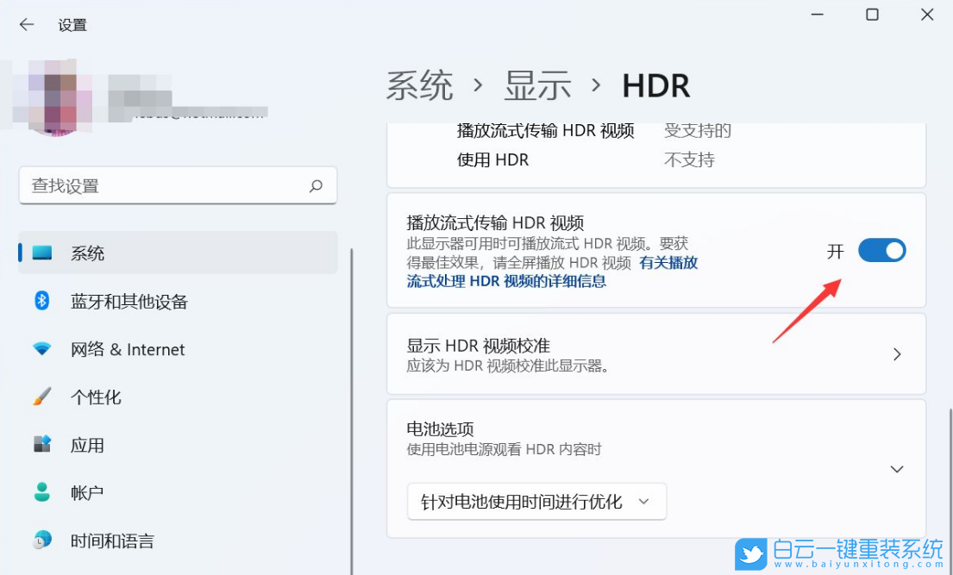Open 针对电池使用时间进行优化 dropdown
This screenshot has height=575, width=953.
[536, 502]
